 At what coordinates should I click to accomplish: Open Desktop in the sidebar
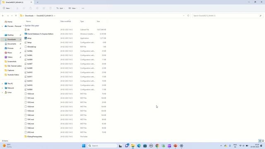[10, 35]
